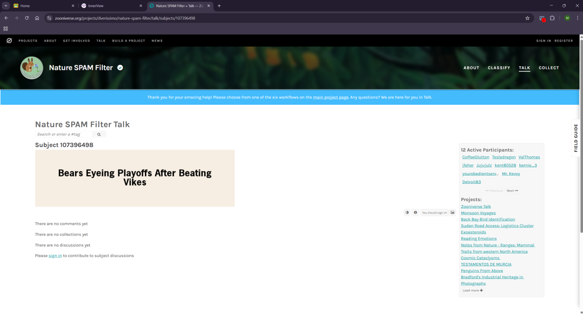The height and width of the screenshot is (315, 583).
Task: Open participant kent80528's profile
Action: click(x=505, y=165)
